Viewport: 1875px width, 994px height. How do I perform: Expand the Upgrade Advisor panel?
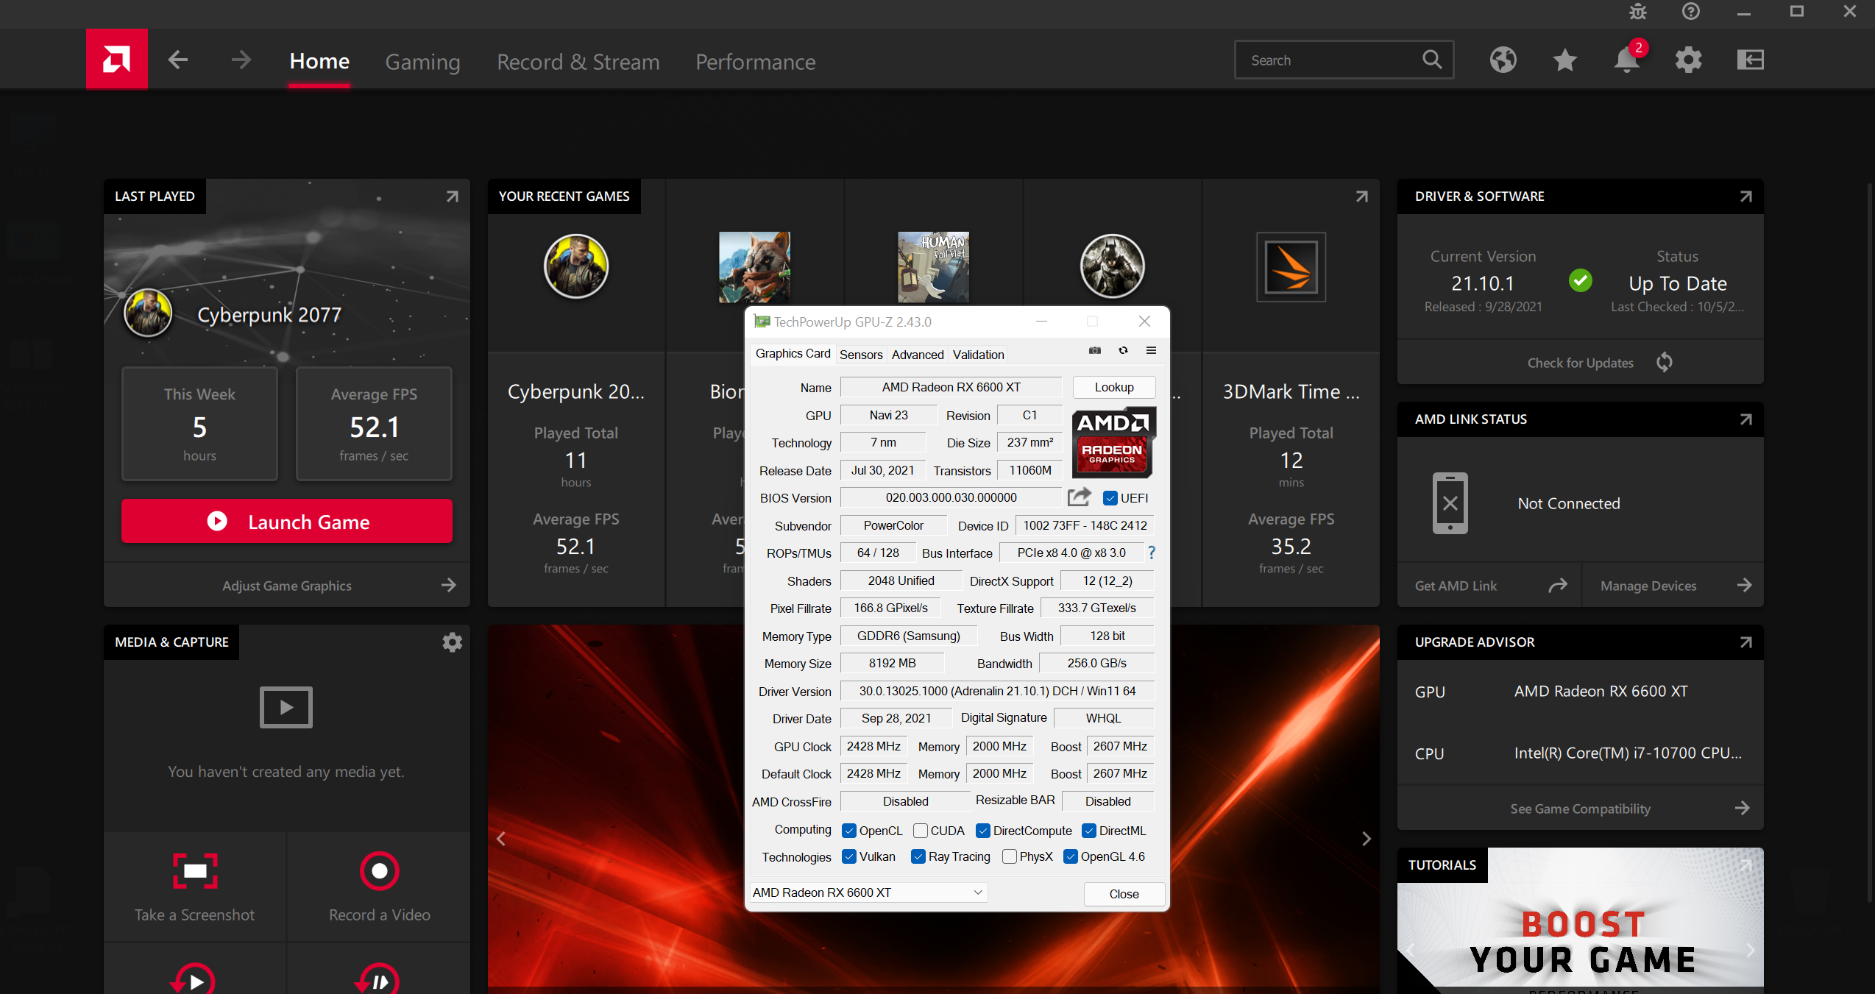tap(1745, 642)
